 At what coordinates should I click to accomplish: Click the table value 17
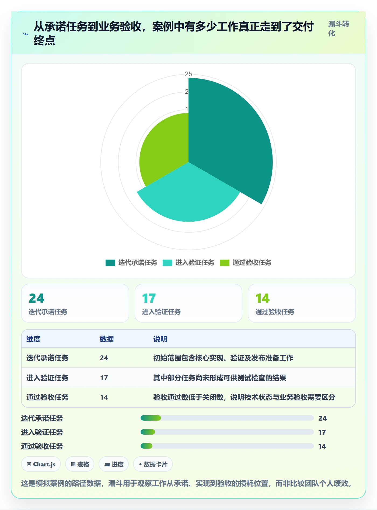pos(104,378)
